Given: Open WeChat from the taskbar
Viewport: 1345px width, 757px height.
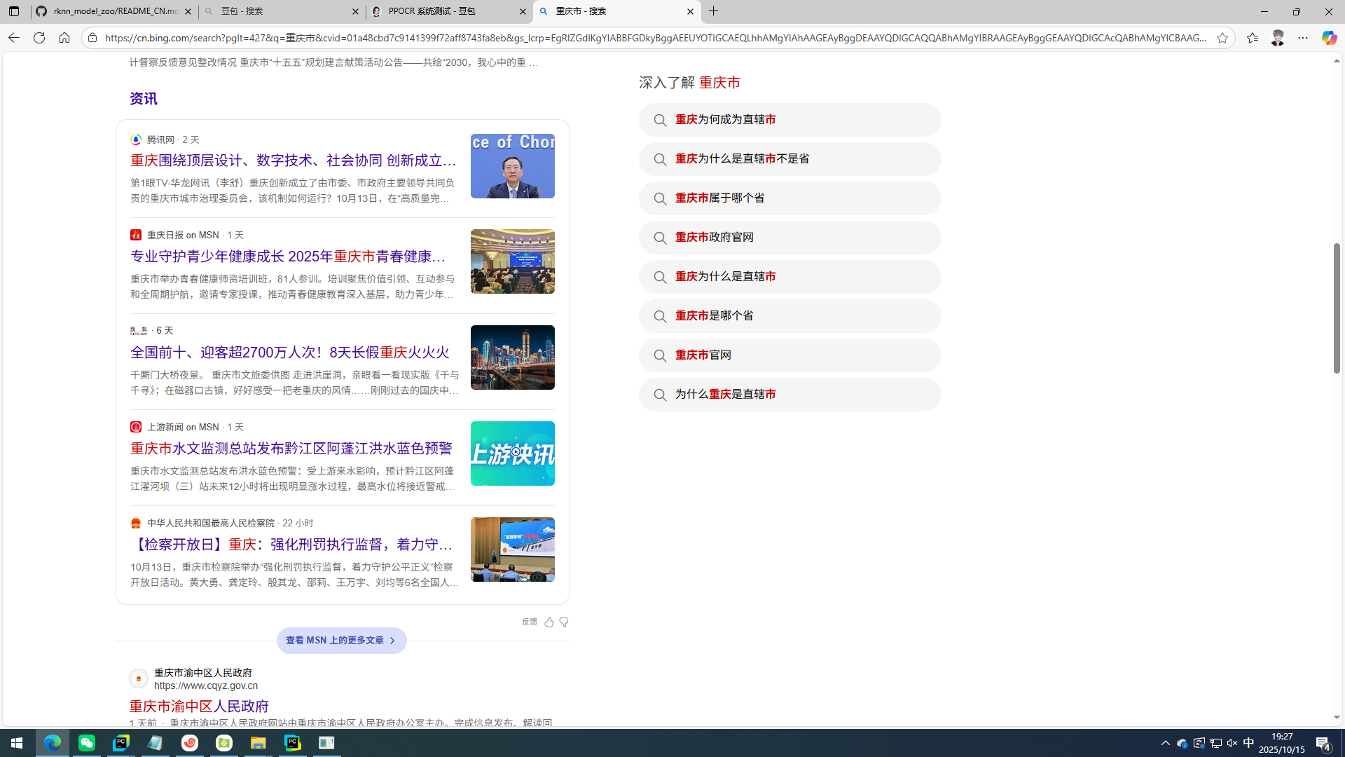Looking at the screenshot, I should click(x=87, y=743).
